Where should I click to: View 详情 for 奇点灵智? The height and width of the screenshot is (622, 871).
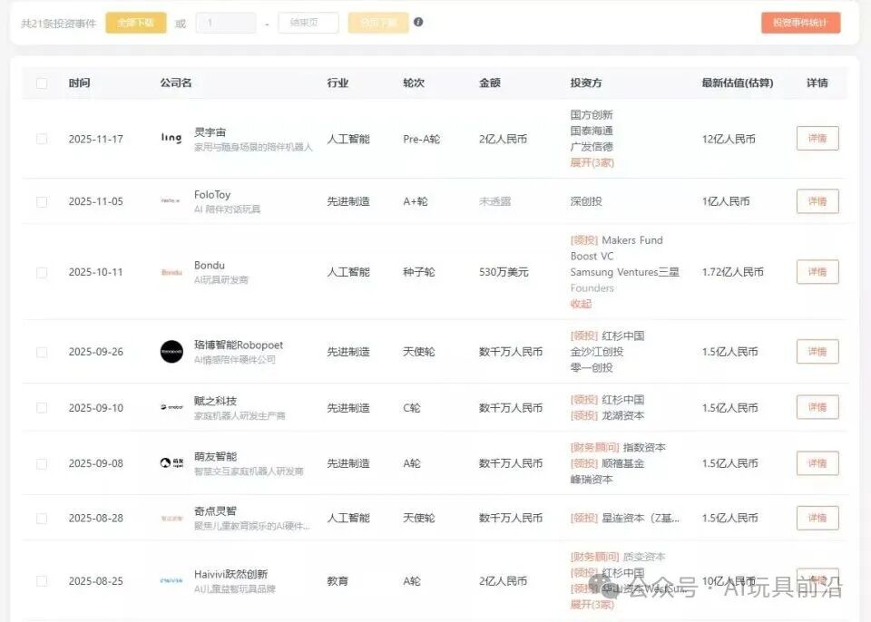[x=817, y=518]
